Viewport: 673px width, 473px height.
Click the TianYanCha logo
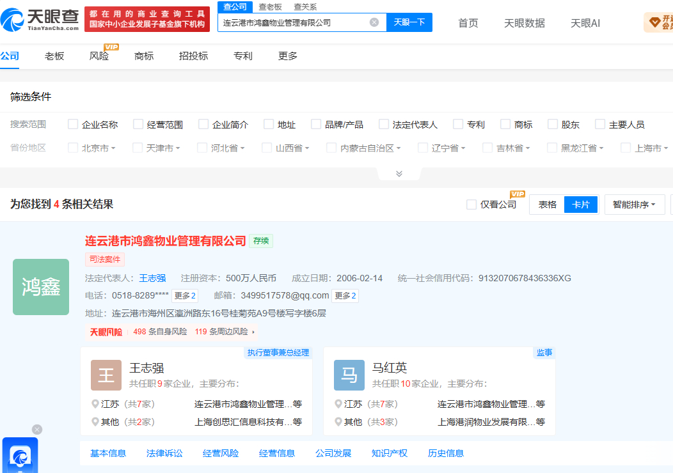pyautogui.click(x=40, y=20)
